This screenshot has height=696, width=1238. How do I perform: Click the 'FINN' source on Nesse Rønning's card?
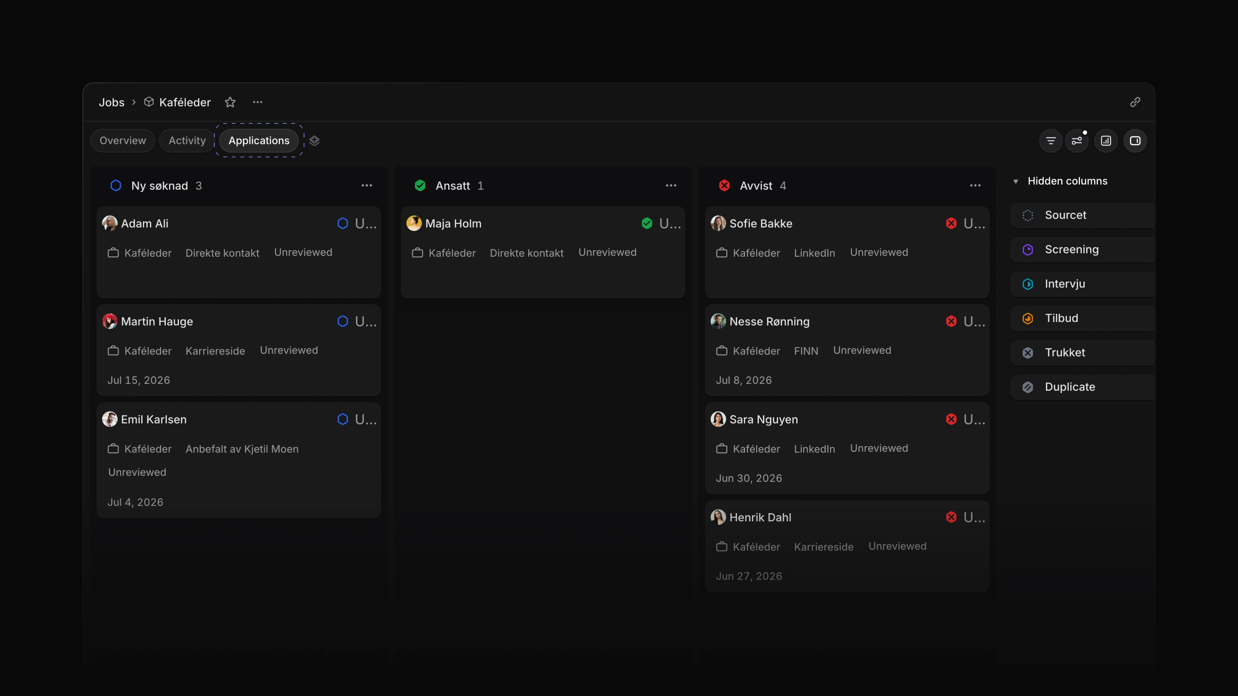806,351
